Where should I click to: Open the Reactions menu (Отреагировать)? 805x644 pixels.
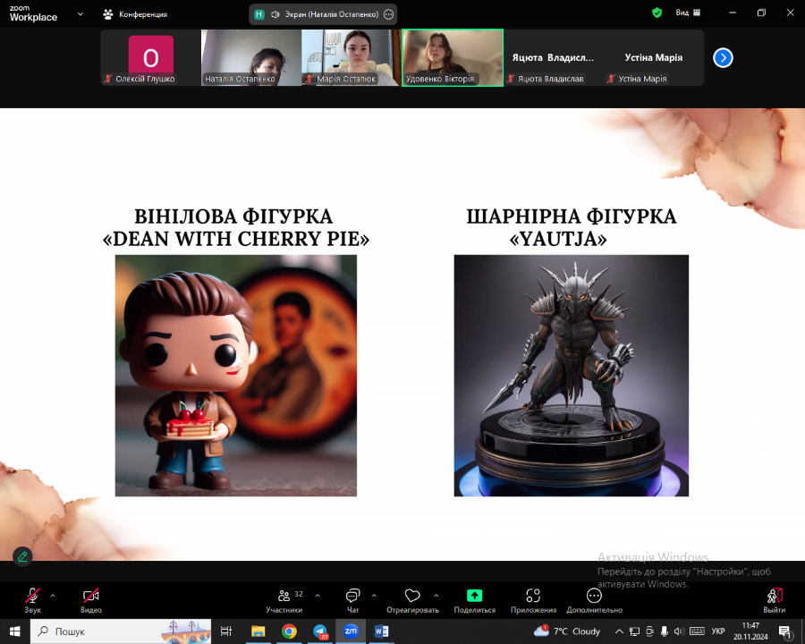412,599
